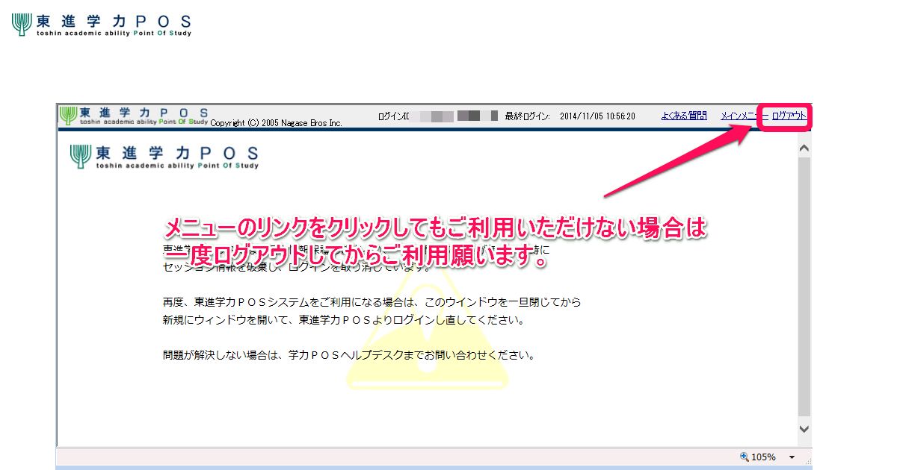Click the 最終ログイン label
The height and width of the screenshot is (470, 897).
pos(528,116)
